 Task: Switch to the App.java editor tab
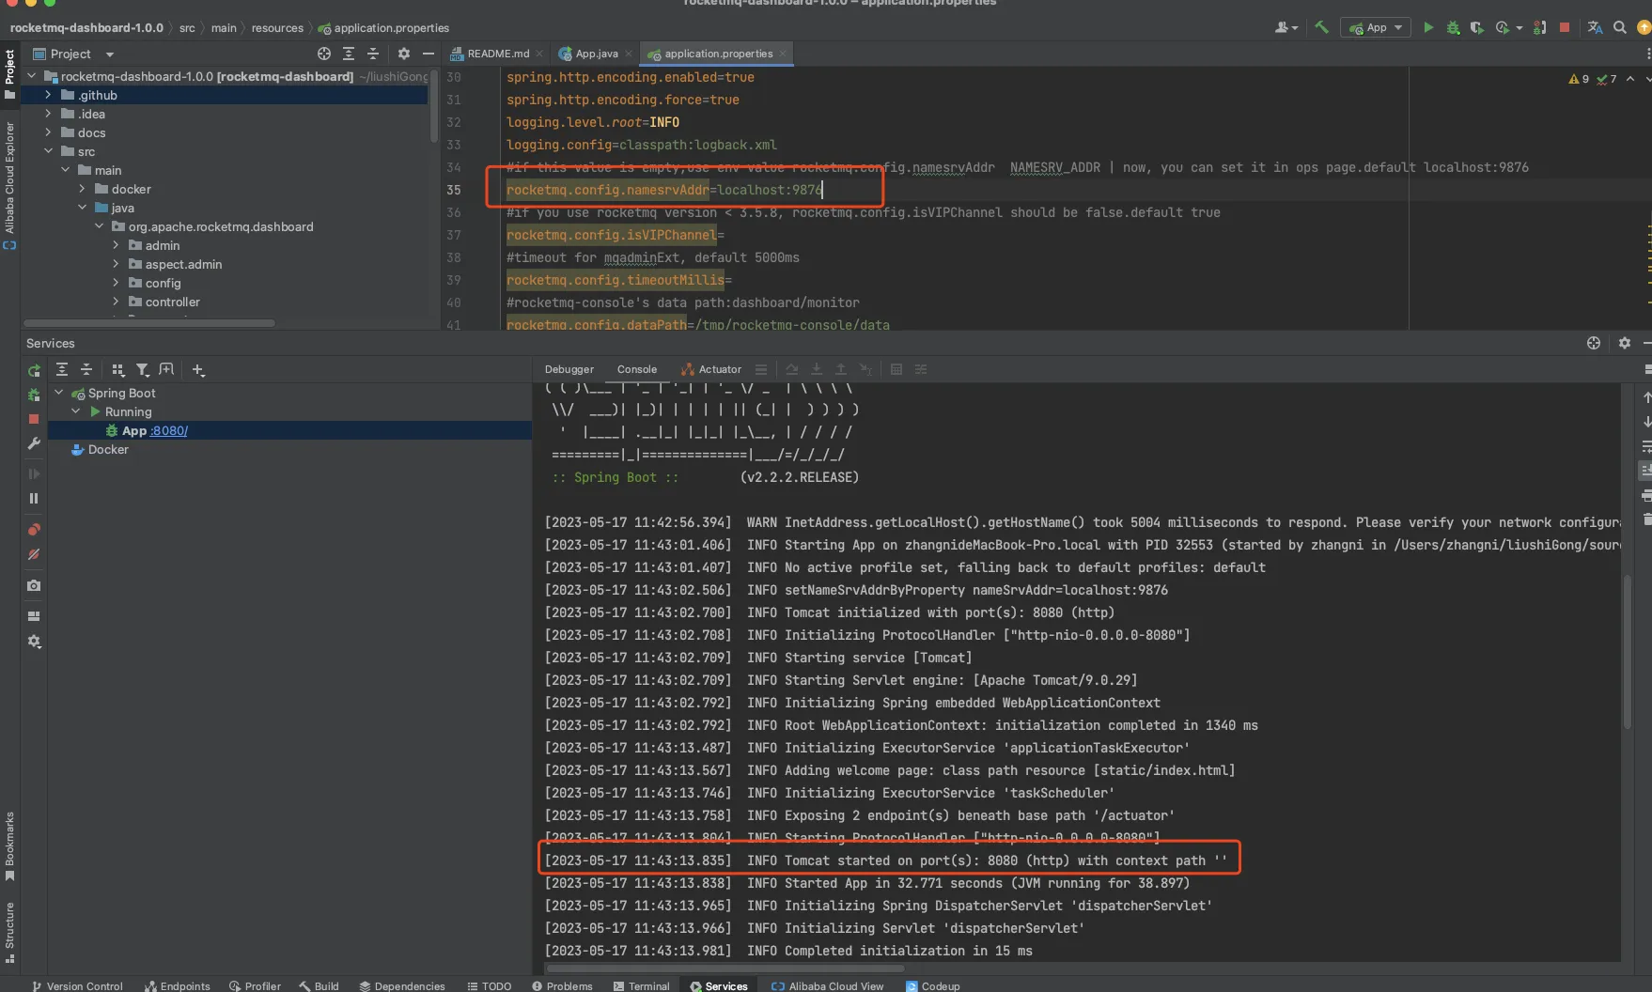(596, 54)
